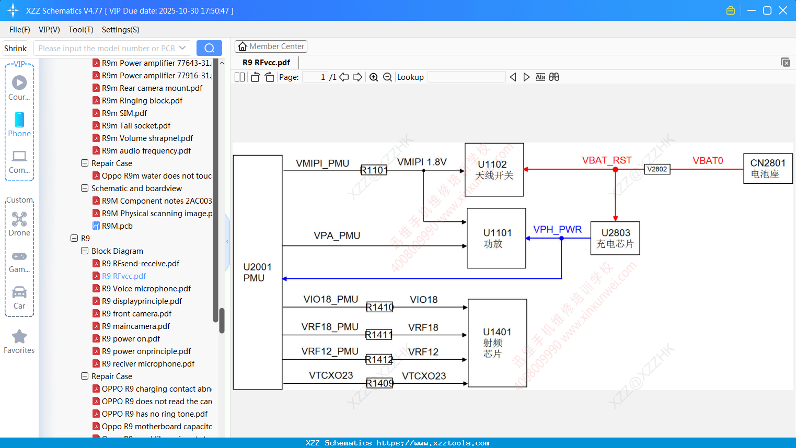The width and height of the screenshot is (796, 448).
Task: Focus the Lookup search field
Action: point(467,77)
